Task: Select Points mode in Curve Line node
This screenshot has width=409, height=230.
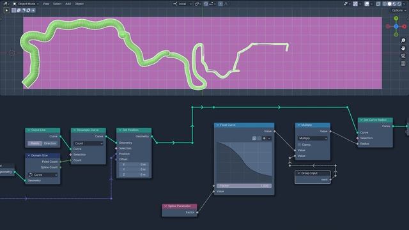Action: [35, 143]
